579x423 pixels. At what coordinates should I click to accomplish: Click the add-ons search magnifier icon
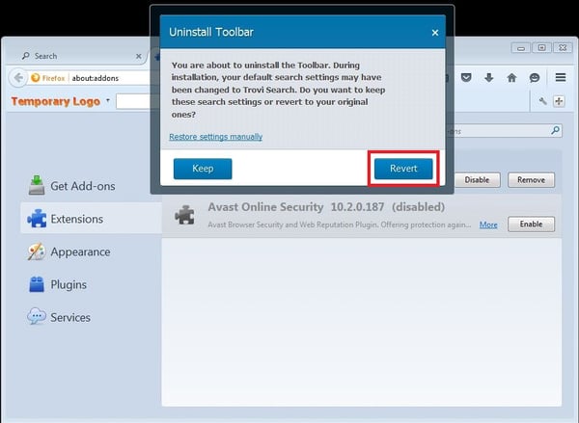tap(555, 130)
